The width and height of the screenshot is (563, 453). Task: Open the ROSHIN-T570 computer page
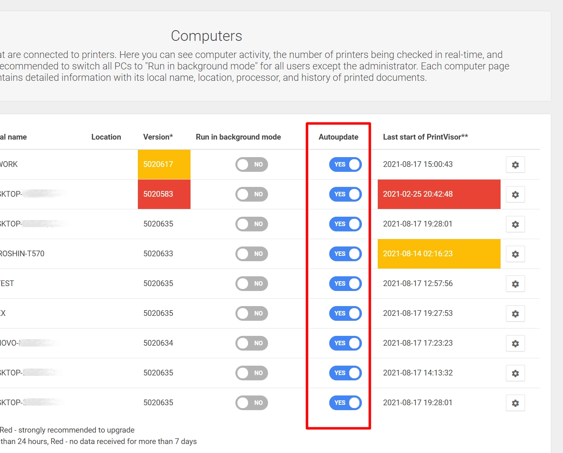coord(22,254)
